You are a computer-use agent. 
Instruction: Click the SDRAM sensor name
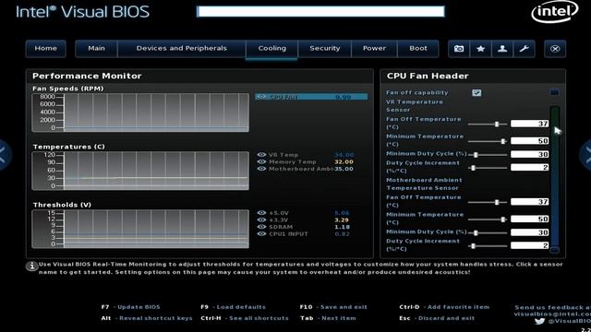coord(281,227)
